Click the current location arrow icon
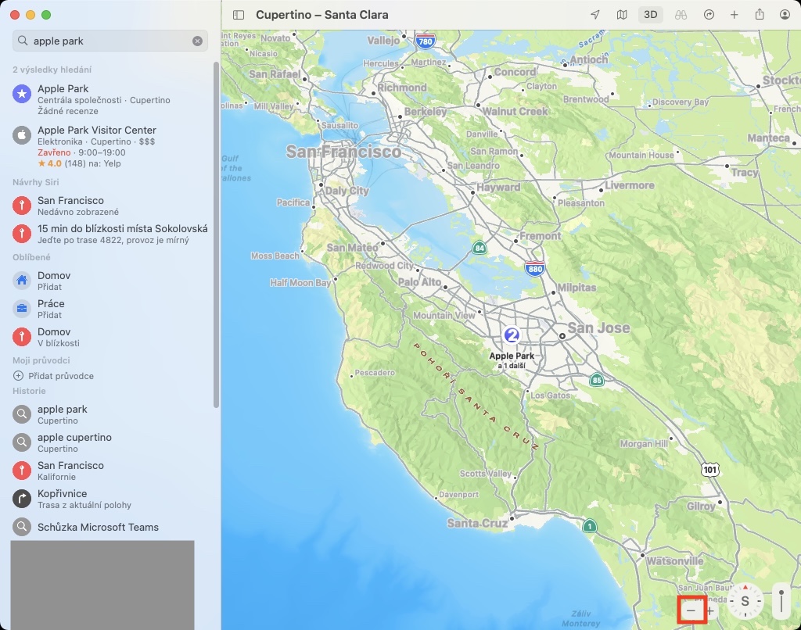This screenshot has width=801, height=630. (595, 15)
